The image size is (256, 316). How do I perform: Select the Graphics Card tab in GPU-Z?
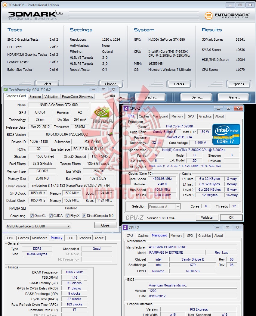pos(16,96)
